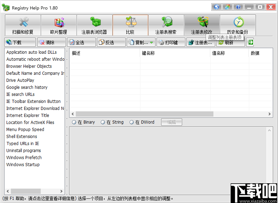
Task: Select Location for ActiveX Files item
Action: click(34, 123)
